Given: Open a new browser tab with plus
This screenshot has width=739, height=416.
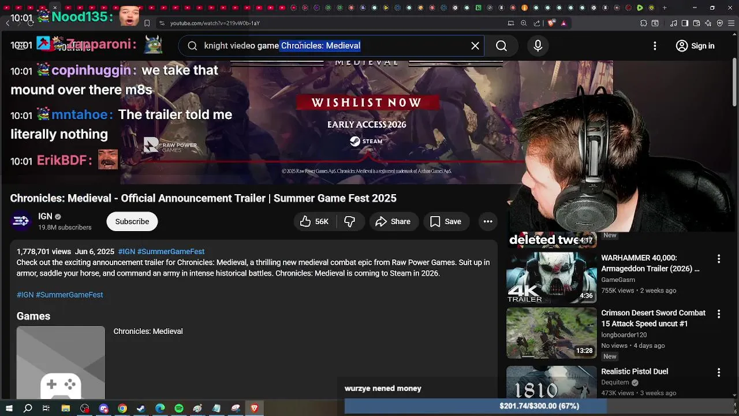Looking at the screenshot, I should click(665, 8).
